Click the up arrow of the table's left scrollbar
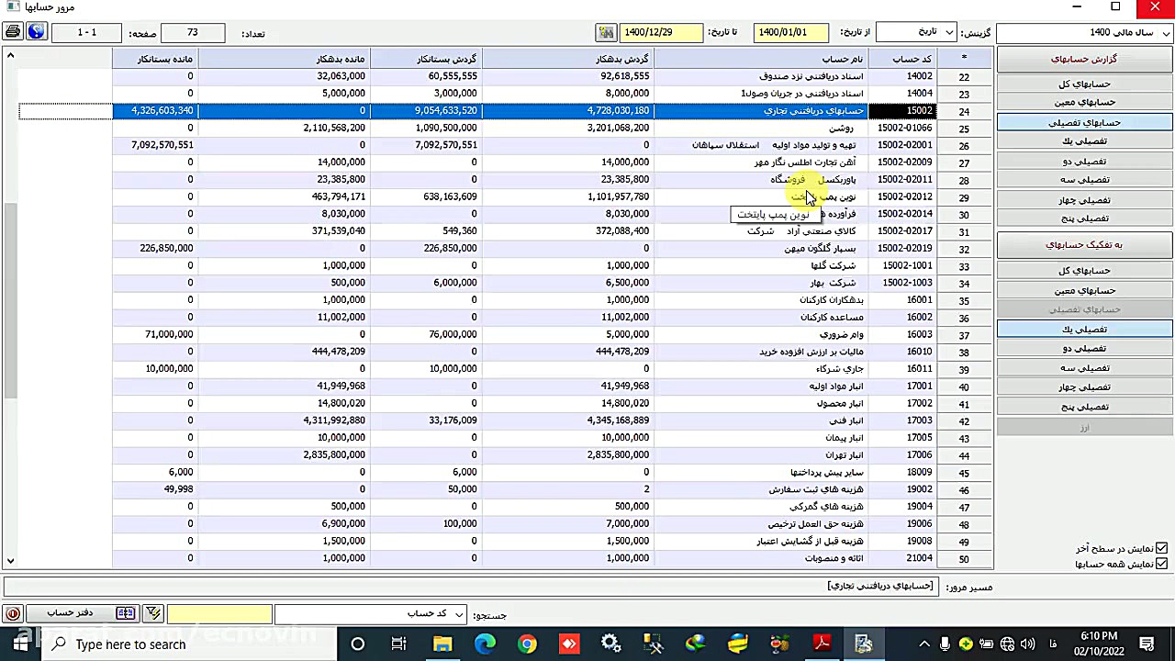The height and width of the screenshot is (661, 1175). [x=10, y=55]
